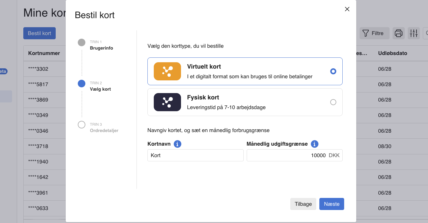This screenshot has height=223, width=428.
Task: Click the dark Fysisk kort card icon
Action: pyautogui.click(x=167, y=102)
